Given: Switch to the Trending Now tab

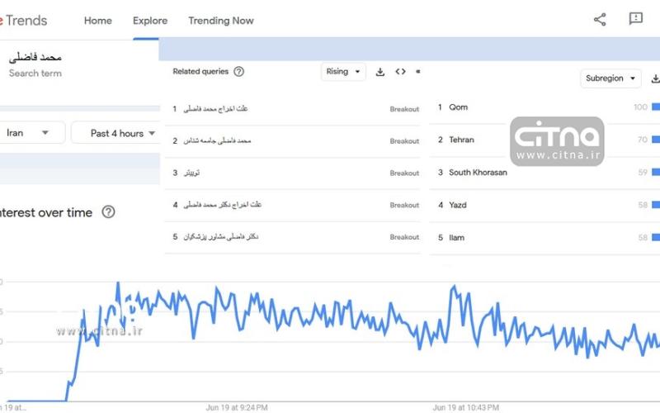Looking at the screenshot, I should [221, 21].
